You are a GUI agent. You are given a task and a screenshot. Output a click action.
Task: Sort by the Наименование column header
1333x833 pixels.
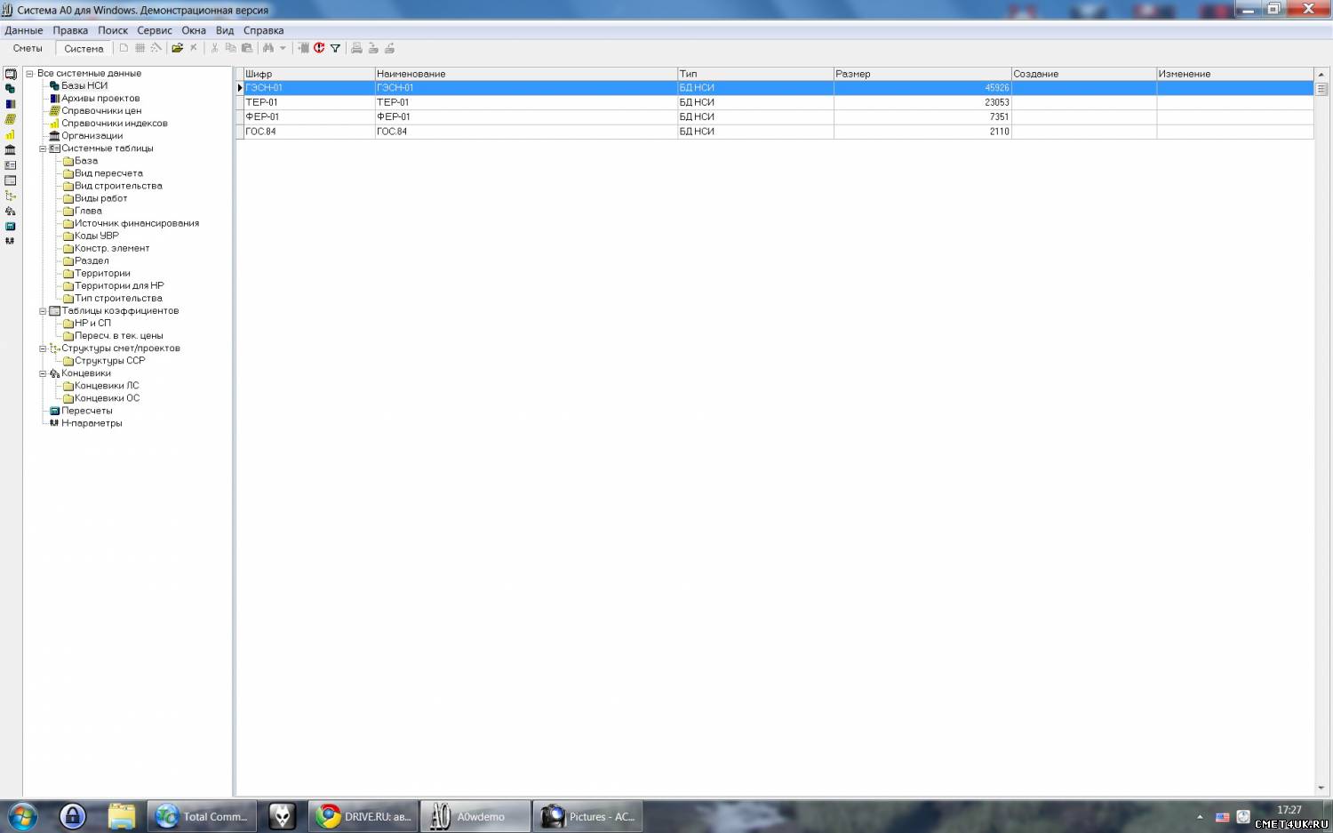526,74
